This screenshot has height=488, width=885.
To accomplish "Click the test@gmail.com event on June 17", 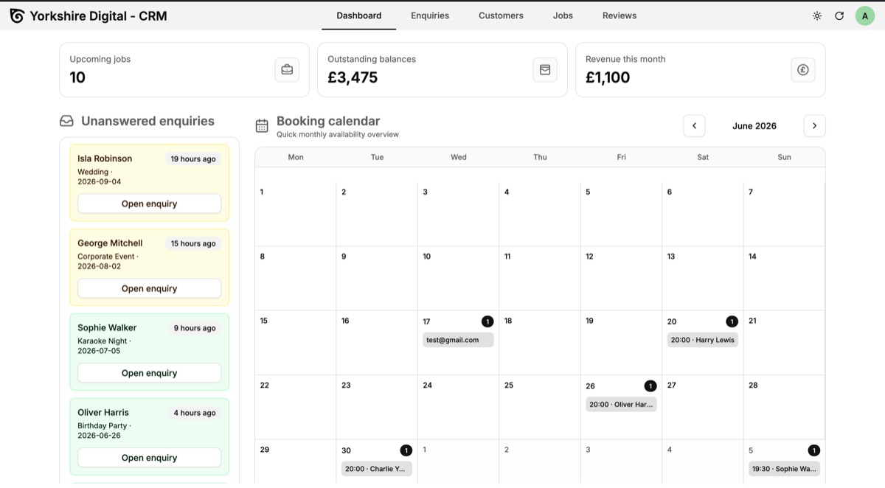I will [x=458, y=340].
